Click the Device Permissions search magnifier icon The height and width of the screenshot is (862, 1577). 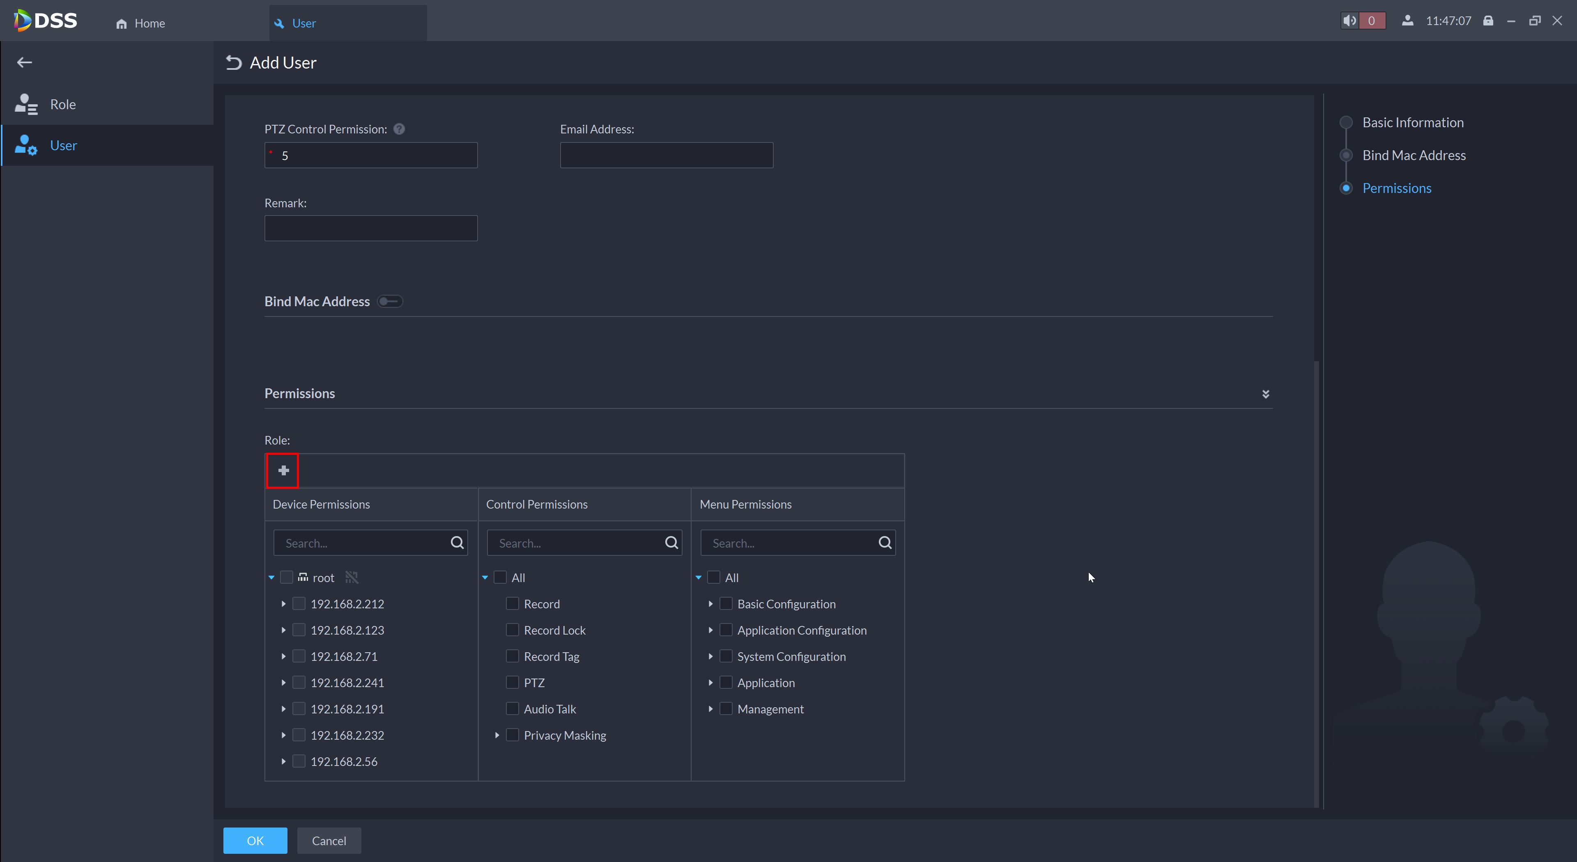pyautogui.click(x=457, y=543)
